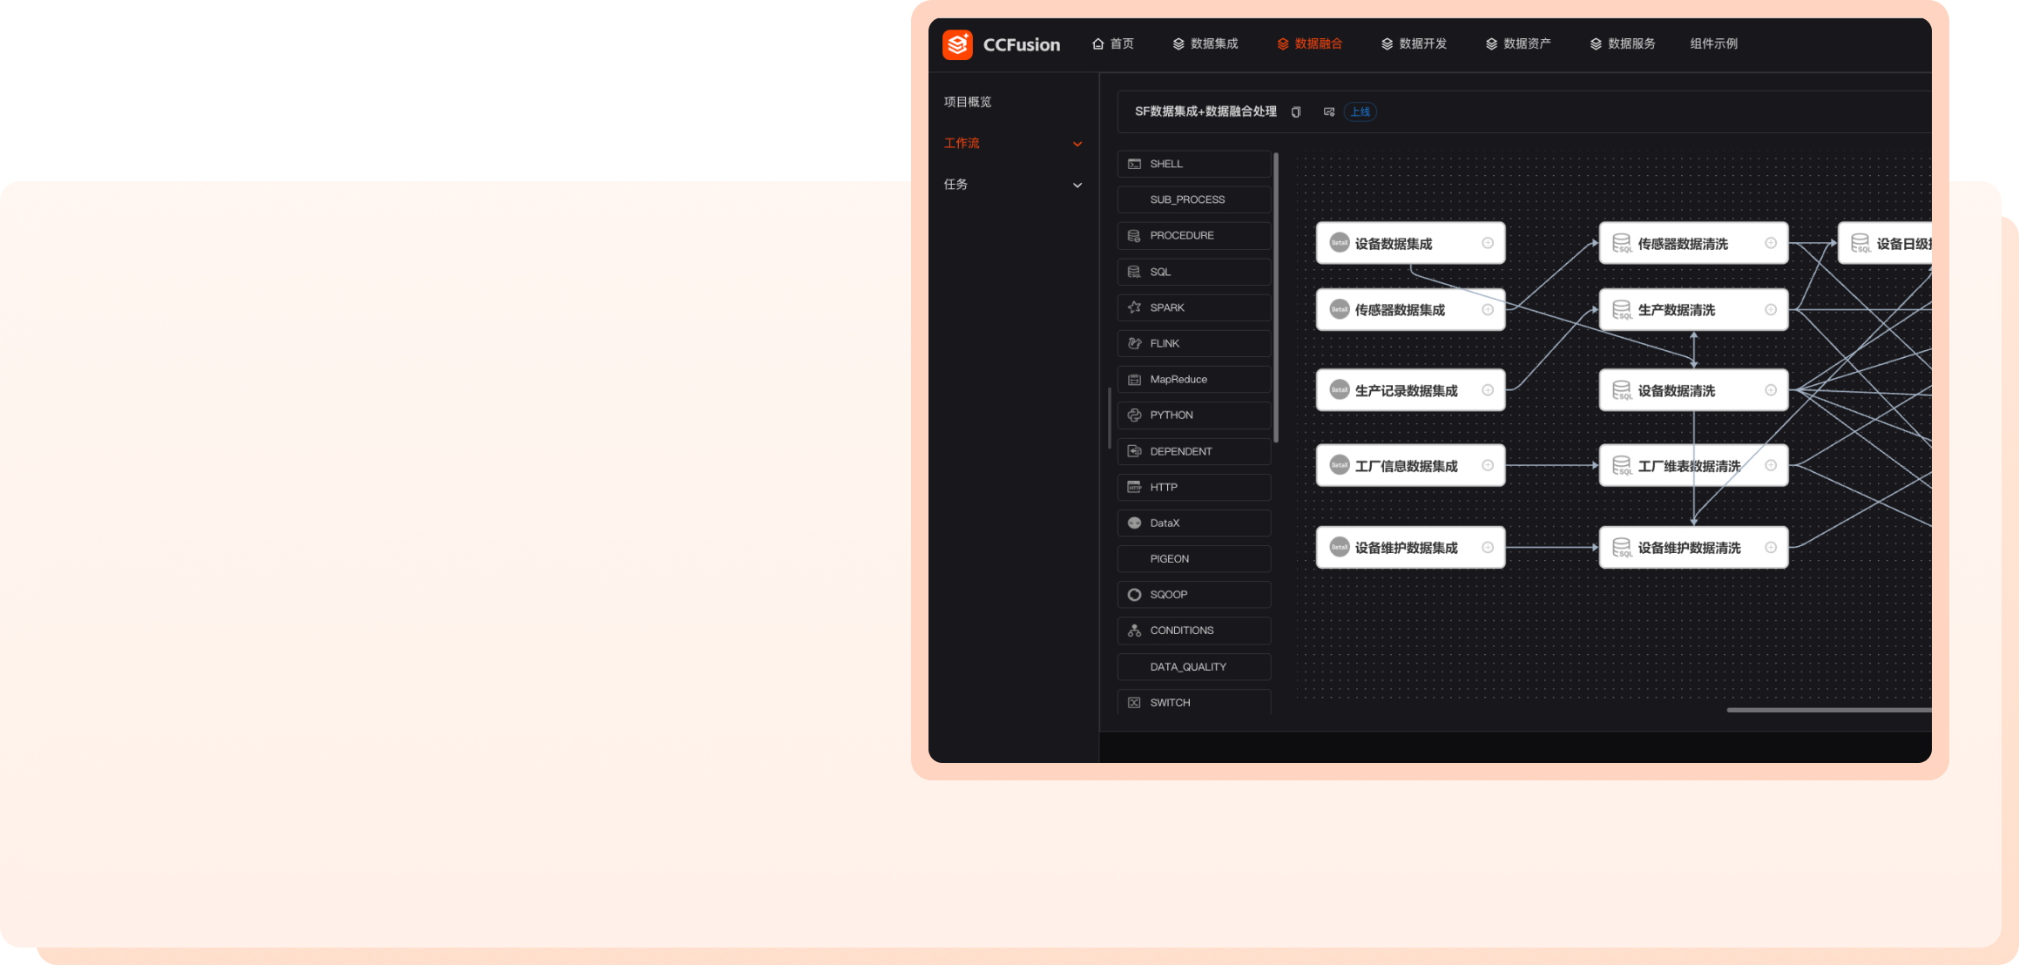The image size is (2019, 965).
Task: Go to 首页 home tab
Action: tap(1113, 44)
